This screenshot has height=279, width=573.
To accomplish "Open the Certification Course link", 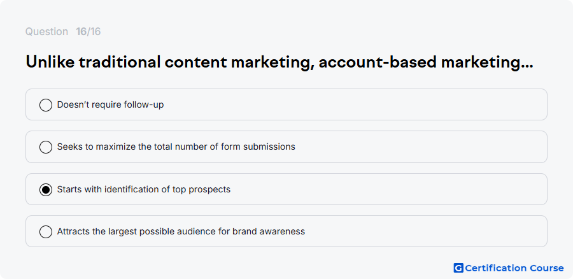I will pos(509,268).
